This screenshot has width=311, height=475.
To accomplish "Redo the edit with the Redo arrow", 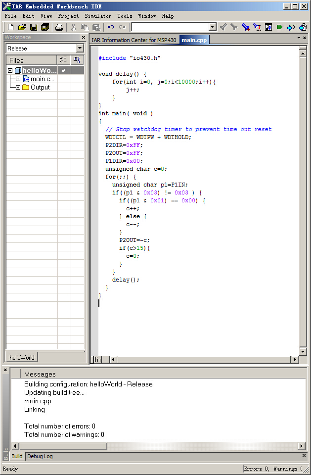I will coord(122,27).
